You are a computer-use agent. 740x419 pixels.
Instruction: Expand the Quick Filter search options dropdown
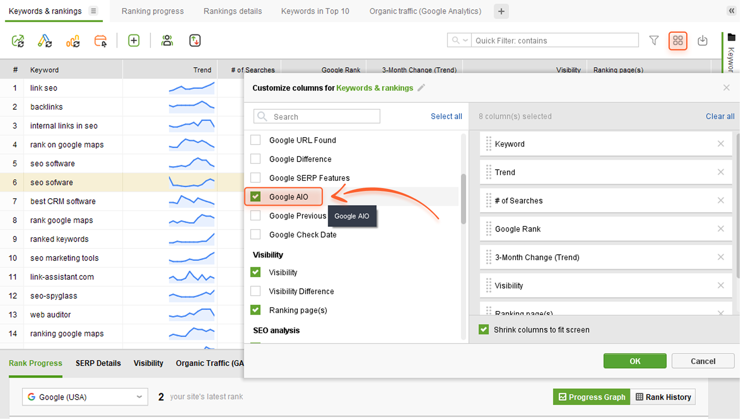click(459, 41)
